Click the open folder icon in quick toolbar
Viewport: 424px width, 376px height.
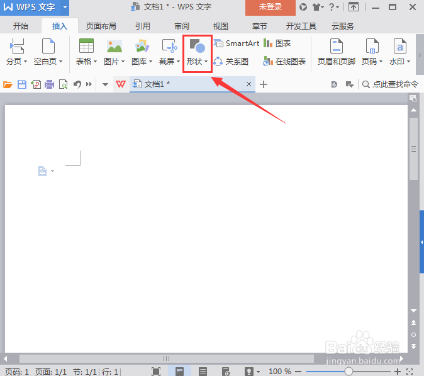tap(8, 85)
